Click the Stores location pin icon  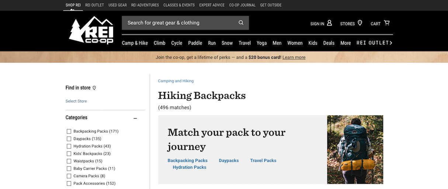[x=360, y=23]
